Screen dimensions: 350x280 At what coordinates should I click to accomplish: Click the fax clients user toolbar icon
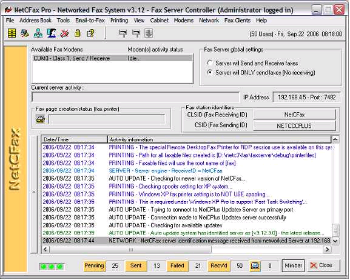(x=52, y=33)
